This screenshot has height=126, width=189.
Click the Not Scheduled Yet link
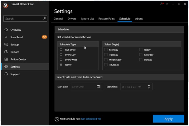(x=91, y=119)
